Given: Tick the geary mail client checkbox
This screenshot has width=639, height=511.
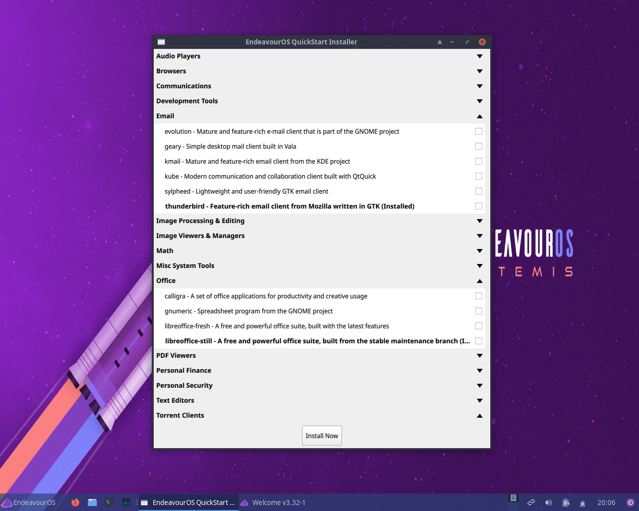Looking at the screenshot, I should tap(479, 146).
